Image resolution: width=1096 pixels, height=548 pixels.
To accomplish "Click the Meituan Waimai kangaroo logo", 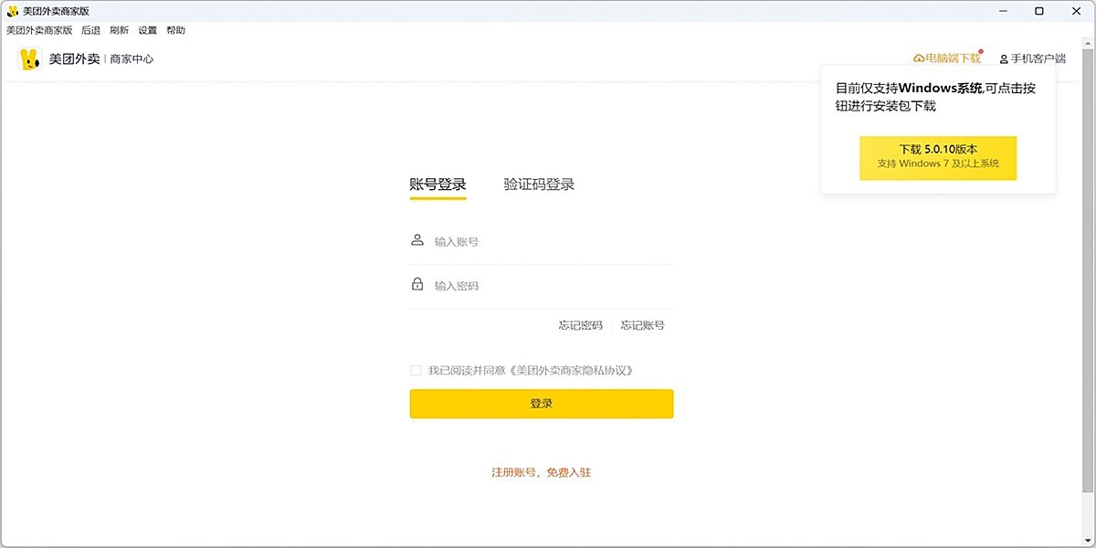I will [x=30, y=59].
